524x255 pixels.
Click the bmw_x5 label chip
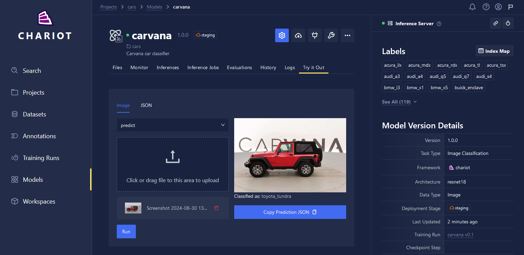(x=439, y=87)
